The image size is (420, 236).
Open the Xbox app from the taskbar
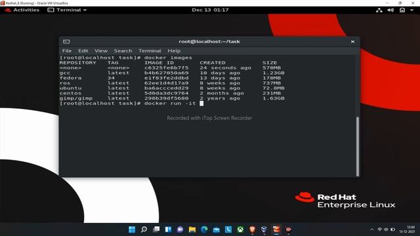point(240,229)
